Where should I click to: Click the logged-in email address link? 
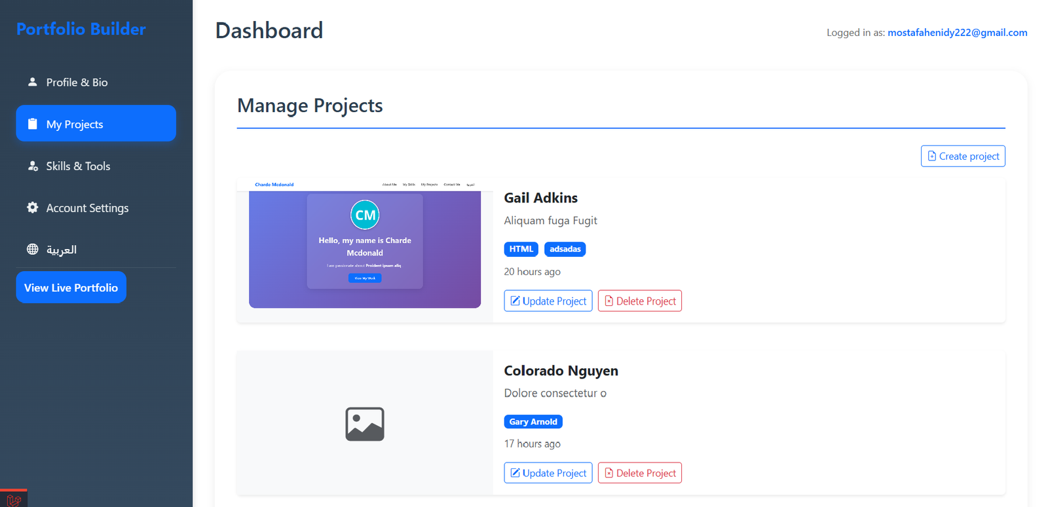957,33
